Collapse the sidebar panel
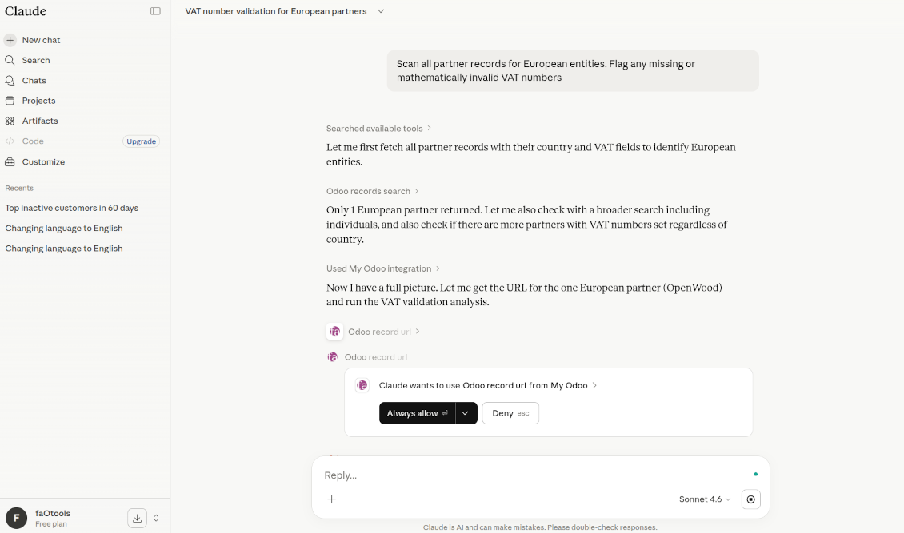Image resolution: width=904 pixels, height=533 pixels. 155,10
